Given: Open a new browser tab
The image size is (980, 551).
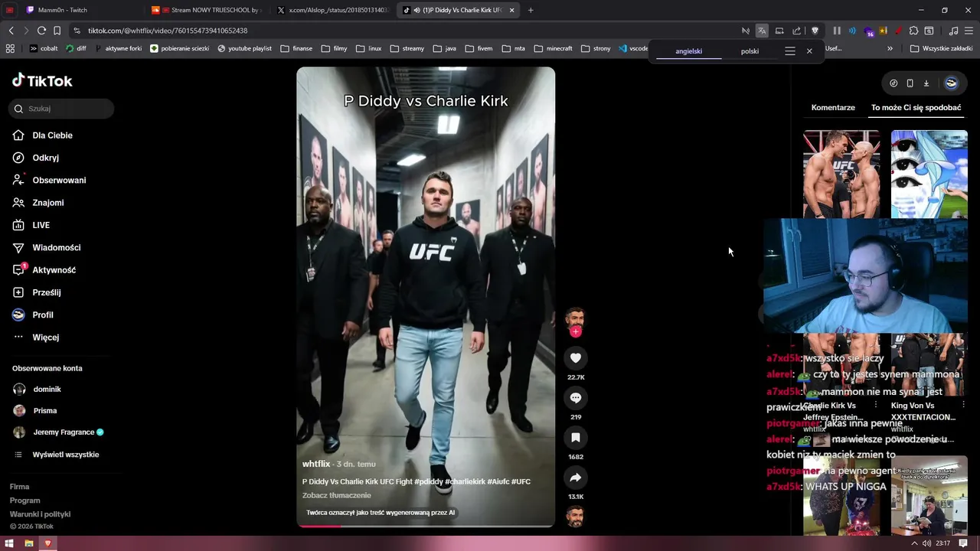Looking at the screenshot, I should point(531,10).
